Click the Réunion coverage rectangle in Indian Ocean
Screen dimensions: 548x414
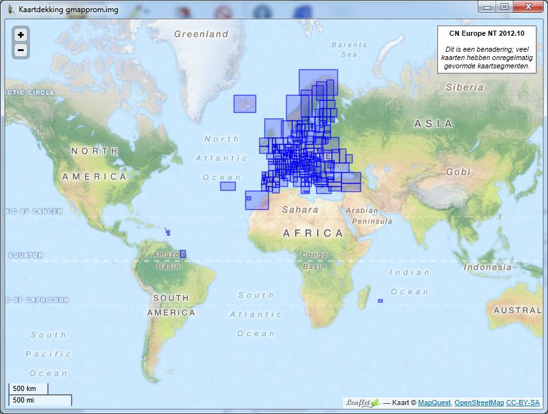tap(380, 300)
